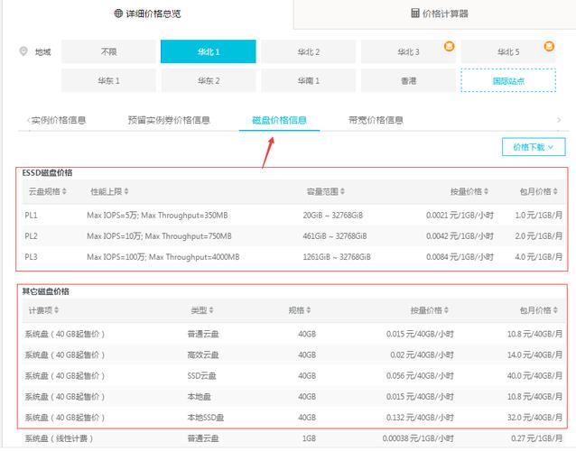Click the 高效云盘 type cell
This screenshot has width=576, height=451.
(203, 354)
